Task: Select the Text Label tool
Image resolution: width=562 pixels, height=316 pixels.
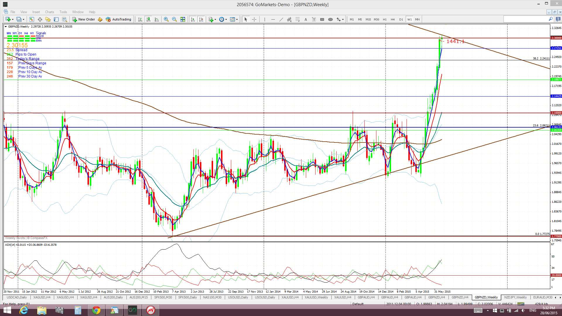Action: (314, 19)
